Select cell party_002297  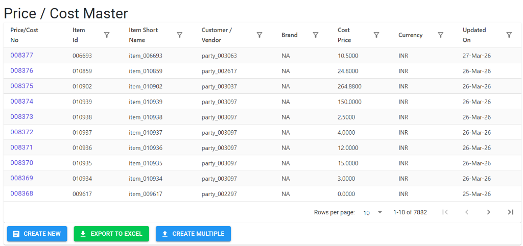(x=219, y=193)
